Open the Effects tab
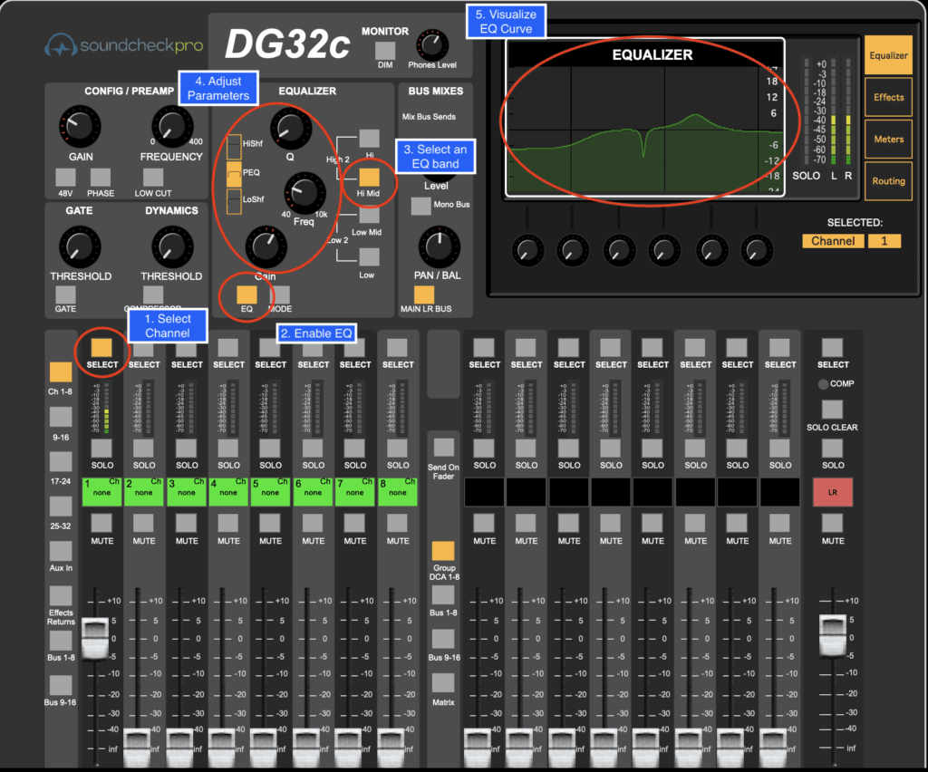 (888, 97)
